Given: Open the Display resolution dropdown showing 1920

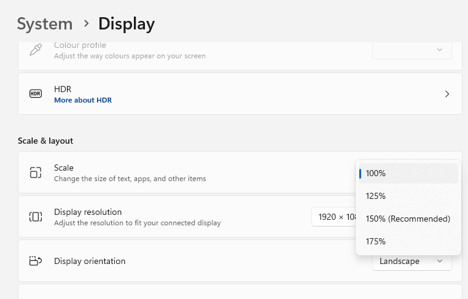Looking at the screenshot, I should [333, 217].
